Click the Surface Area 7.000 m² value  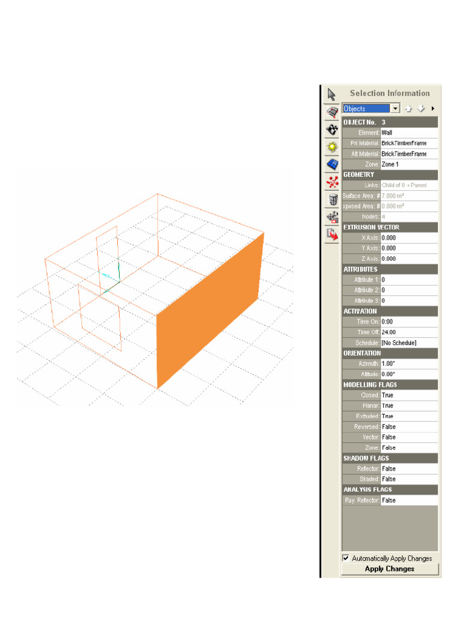pos(409,196)
